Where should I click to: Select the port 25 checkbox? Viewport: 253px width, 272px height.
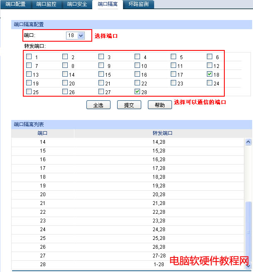(x=29, y=92)
